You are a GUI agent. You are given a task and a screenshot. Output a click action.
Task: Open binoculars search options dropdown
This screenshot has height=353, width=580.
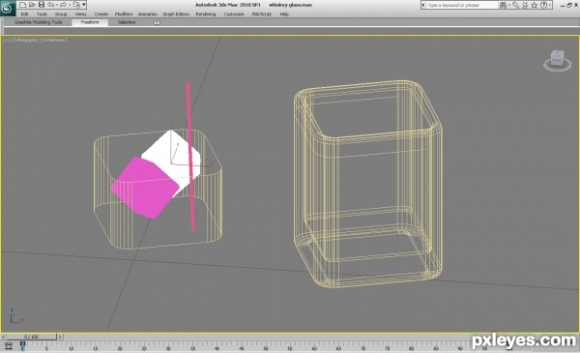(509, 5)
